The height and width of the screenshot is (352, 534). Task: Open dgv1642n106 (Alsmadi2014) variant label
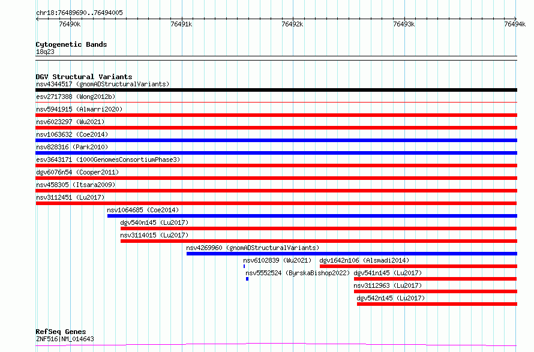coord(364,260)
